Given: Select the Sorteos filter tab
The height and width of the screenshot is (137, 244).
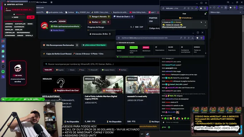Looking at the screenshot, I should point(123,70).
